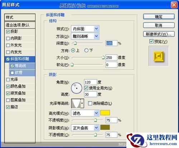
Task: Click the 角度 angle field showing 120
Action: pos(91,82)
